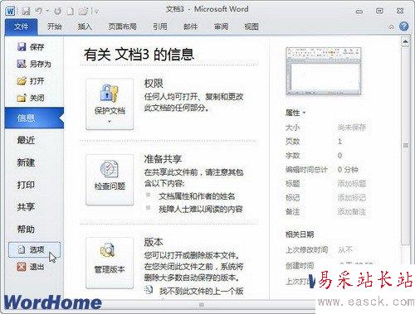Click 另存为 (Save As) in the backstage menu

pyautogui.click(x=34, y=64)
